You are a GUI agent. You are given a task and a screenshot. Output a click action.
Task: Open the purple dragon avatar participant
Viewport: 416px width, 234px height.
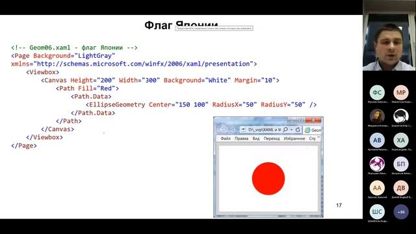(377, 164)
